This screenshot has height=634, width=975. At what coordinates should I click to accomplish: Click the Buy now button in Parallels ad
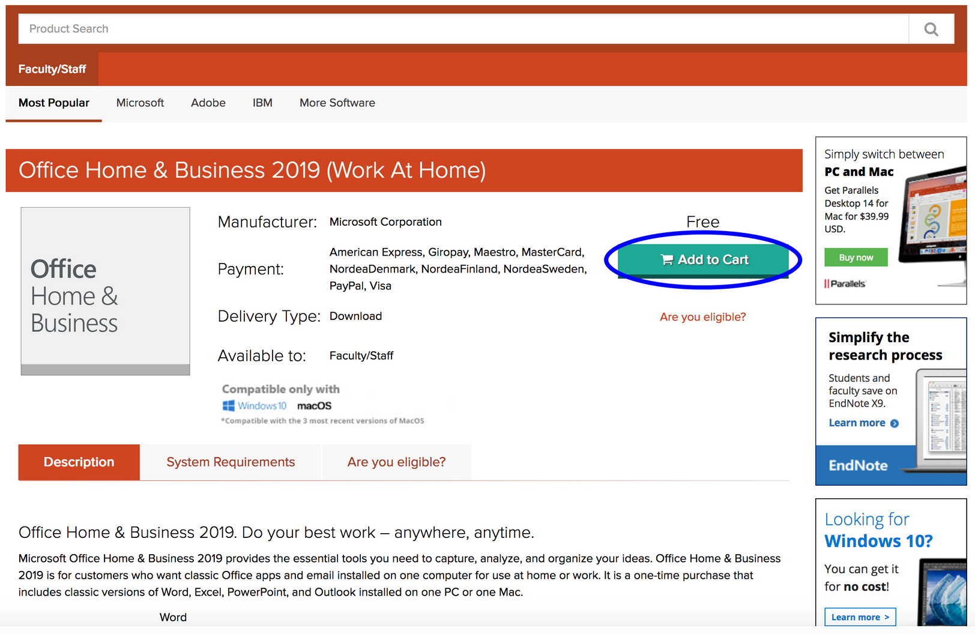point(856,258)
